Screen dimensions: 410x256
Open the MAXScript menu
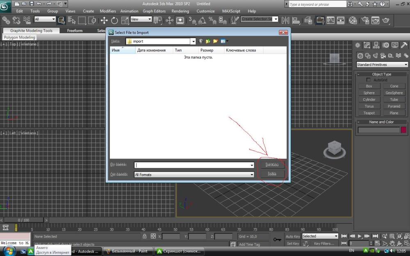pos(231,11)
